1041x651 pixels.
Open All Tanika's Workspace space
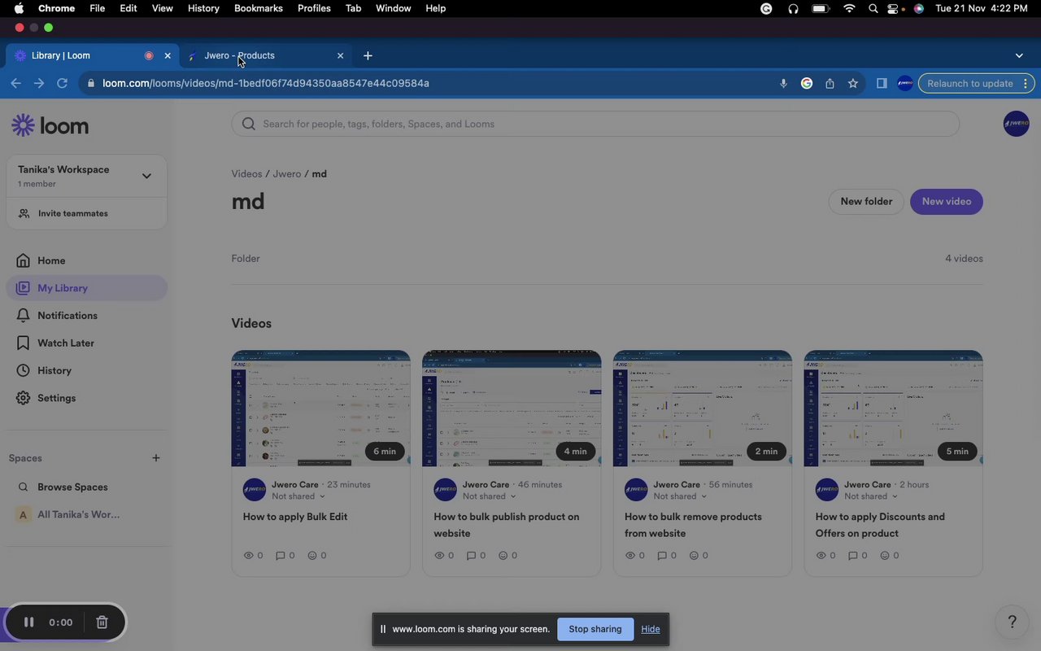pyautogui.click(x=78, y=515)
